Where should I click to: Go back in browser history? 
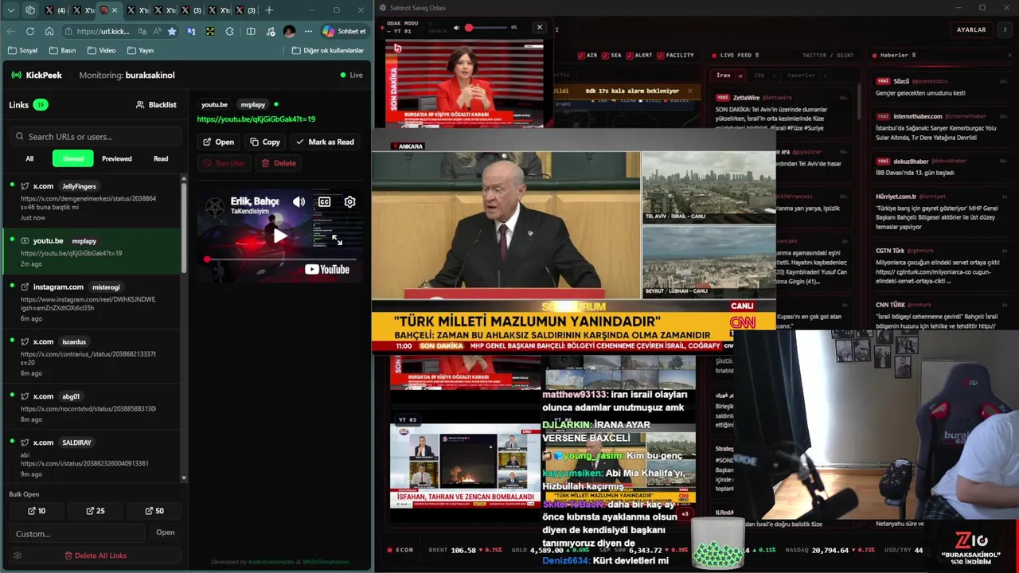pos(11,31)
